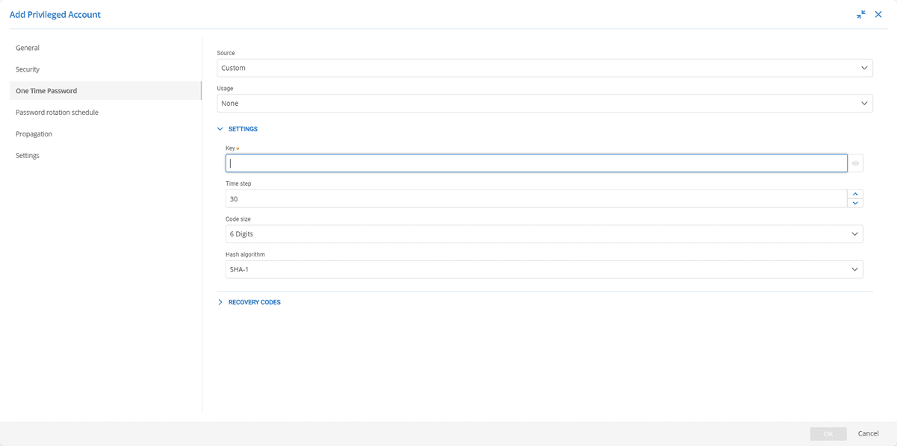This screenshot has height=446, width=897.
Task: Select the One Time Password tab
Action: pyautogui.click(x=46, y=91)
